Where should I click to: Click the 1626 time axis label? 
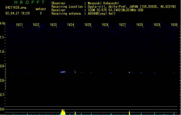105,25
